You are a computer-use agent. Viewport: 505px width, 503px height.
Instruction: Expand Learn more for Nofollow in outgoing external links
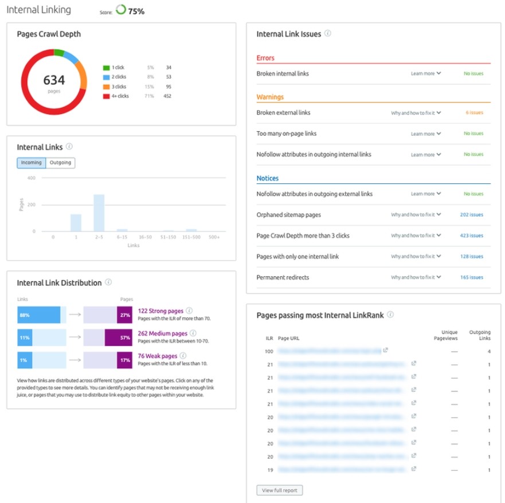click(426, 194)
